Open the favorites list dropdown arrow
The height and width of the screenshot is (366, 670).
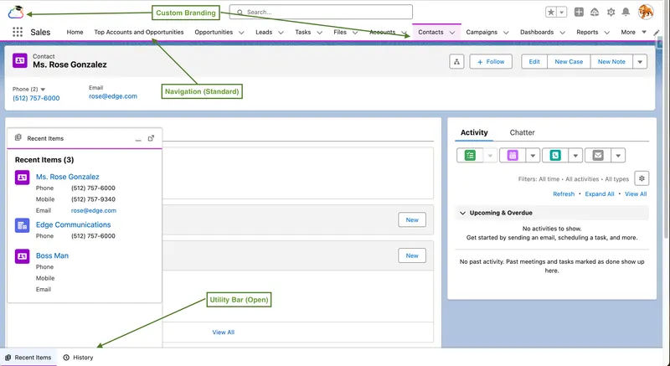pos(562,13)
